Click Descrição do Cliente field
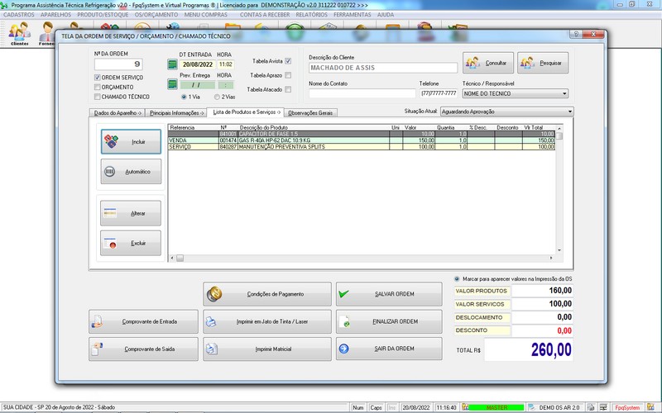This screenshot has width=662, height=413. click(383, 68)
